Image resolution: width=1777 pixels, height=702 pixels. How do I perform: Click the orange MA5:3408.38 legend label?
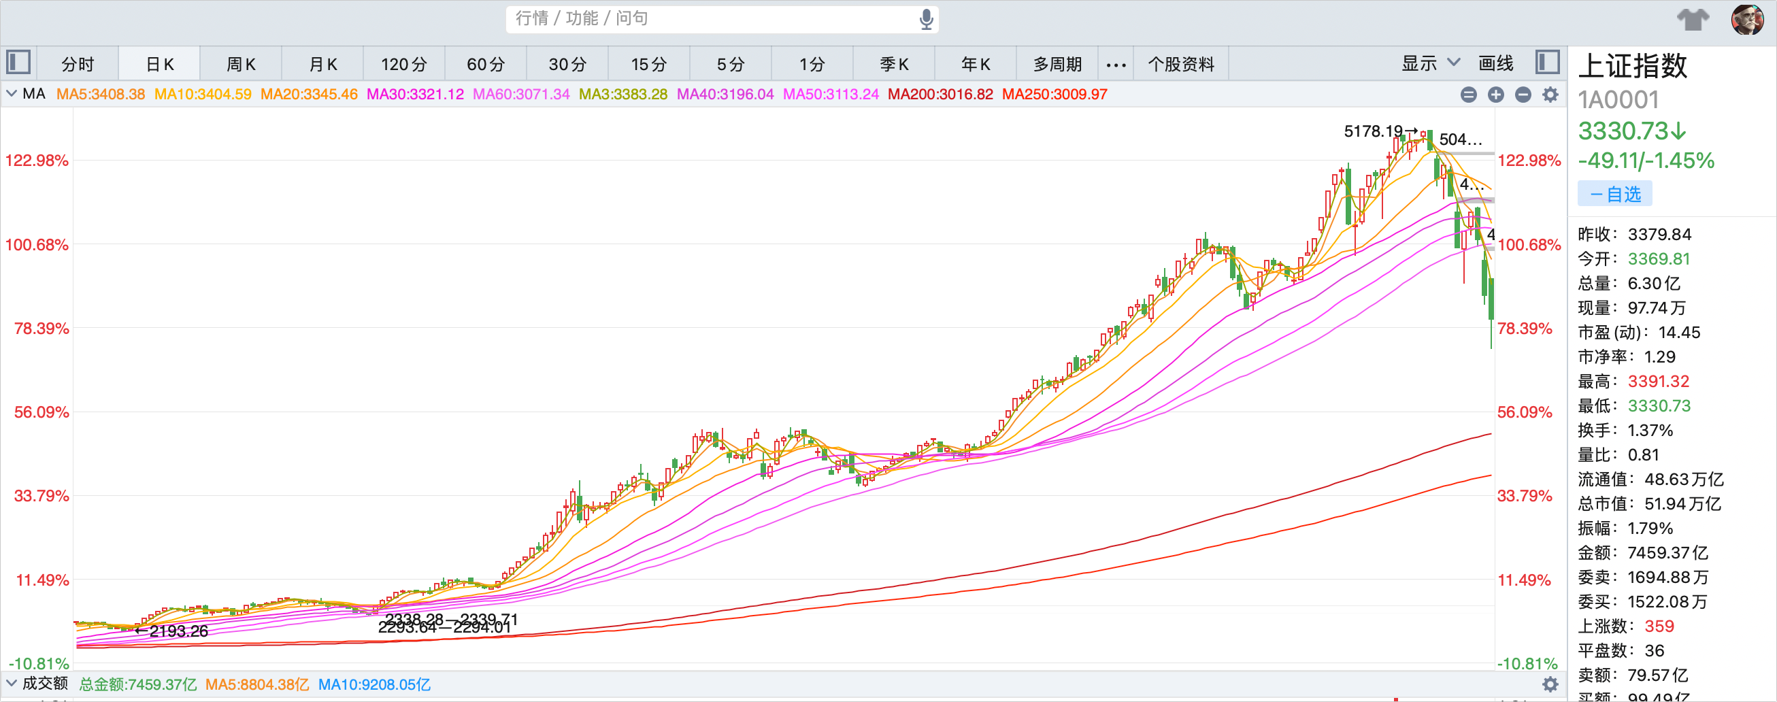pos(101,95)
